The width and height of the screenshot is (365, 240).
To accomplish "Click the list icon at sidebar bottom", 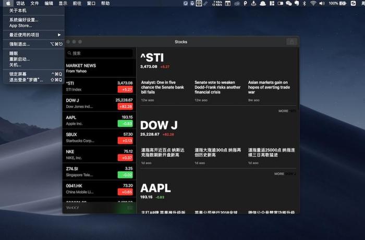I will coord(130,208).
